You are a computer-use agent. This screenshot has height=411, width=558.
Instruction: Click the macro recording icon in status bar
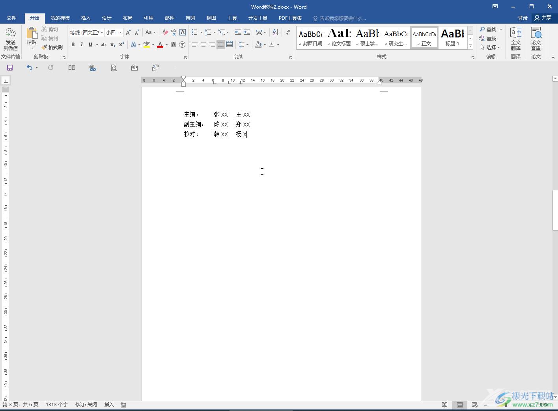(123, 405)
